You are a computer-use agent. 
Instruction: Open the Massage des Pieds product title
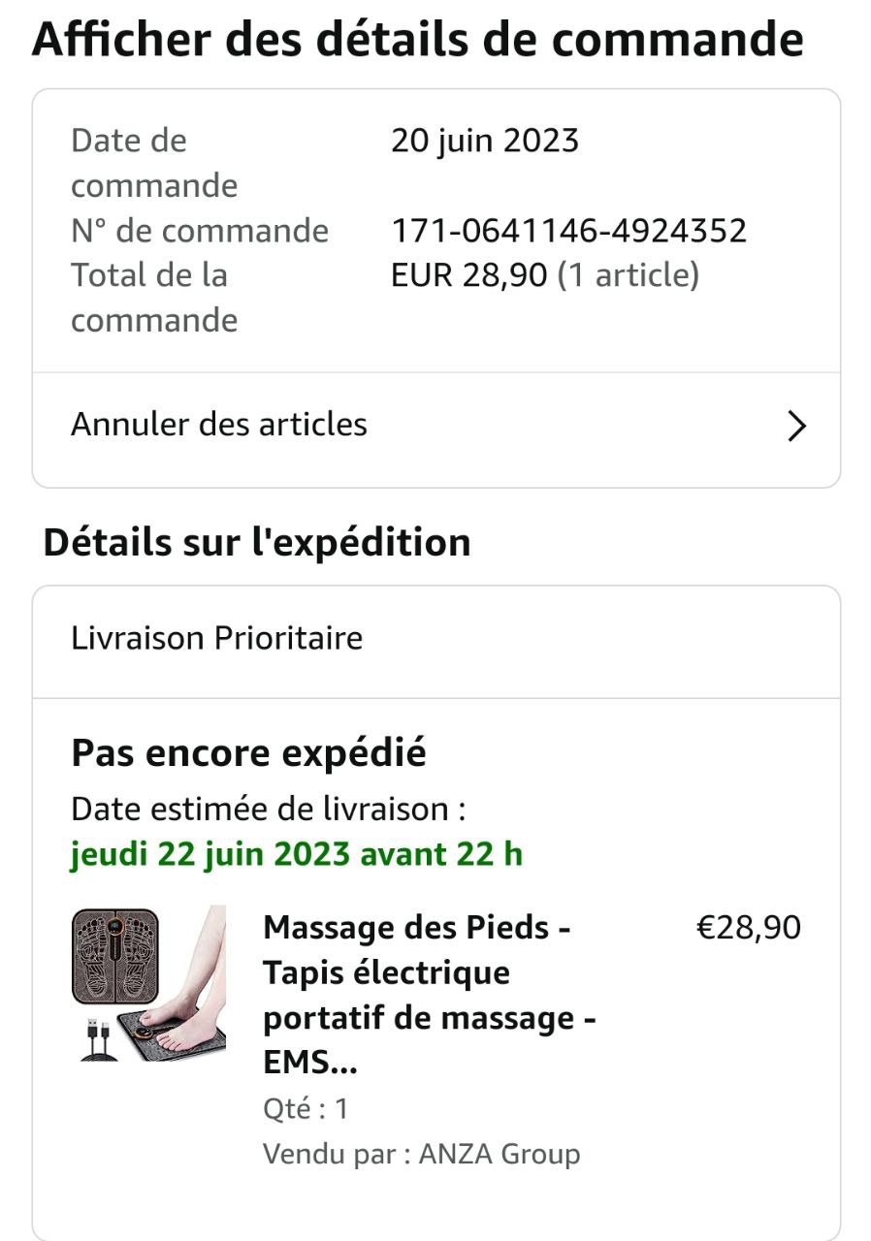430,995
